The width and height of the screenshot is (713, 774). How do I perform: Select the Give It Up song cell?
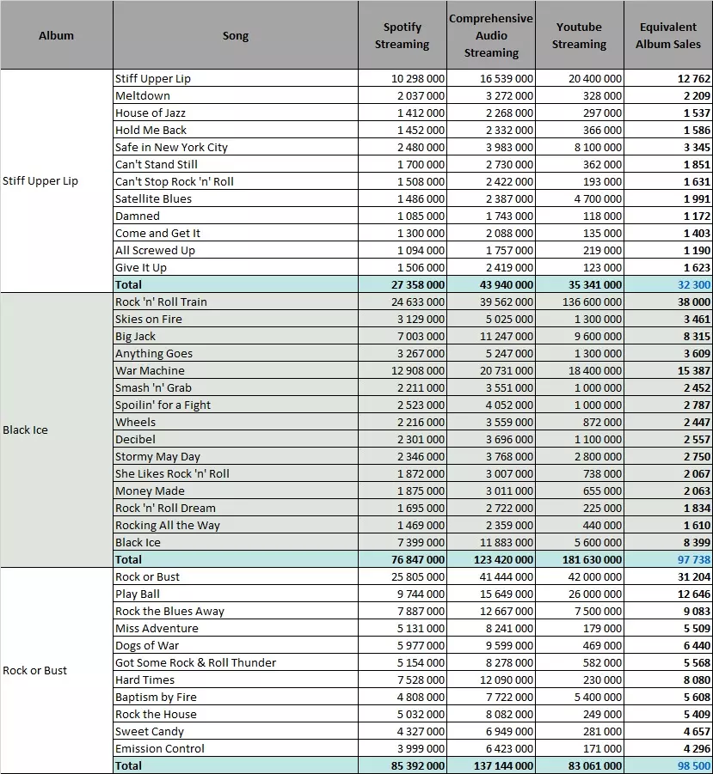[x=235, y=267]
